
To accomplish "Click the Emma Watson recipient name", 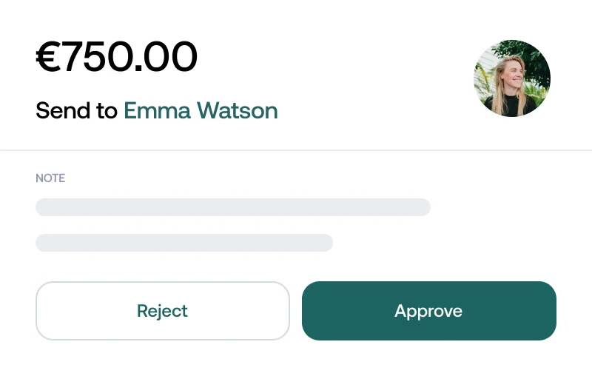I will [x=201, y=111].
